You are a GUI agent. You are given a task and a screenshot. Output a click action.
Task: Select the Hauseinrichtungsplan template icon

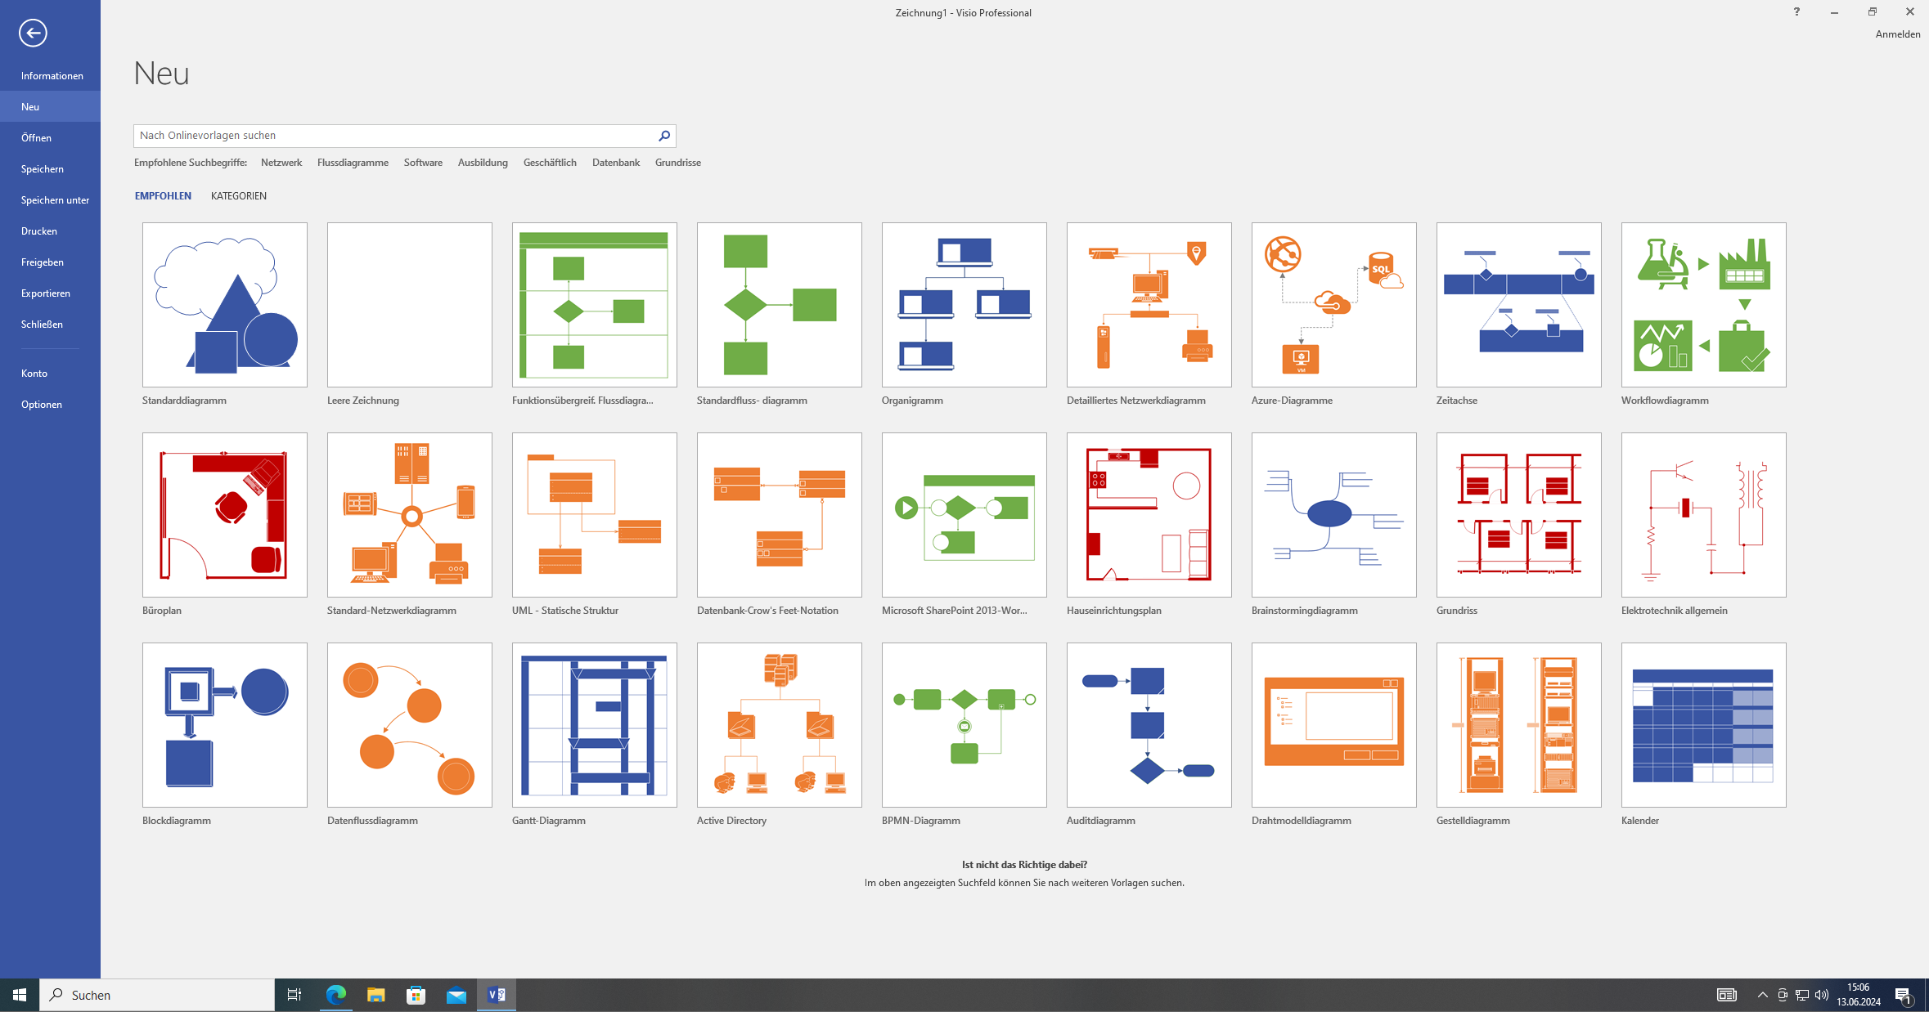(x=1149, y=515)
